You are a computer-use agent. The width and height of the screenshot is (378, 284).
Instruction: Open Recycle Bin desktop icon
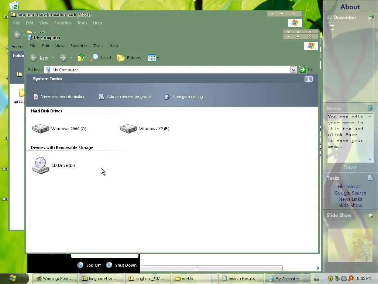point(14,5)
